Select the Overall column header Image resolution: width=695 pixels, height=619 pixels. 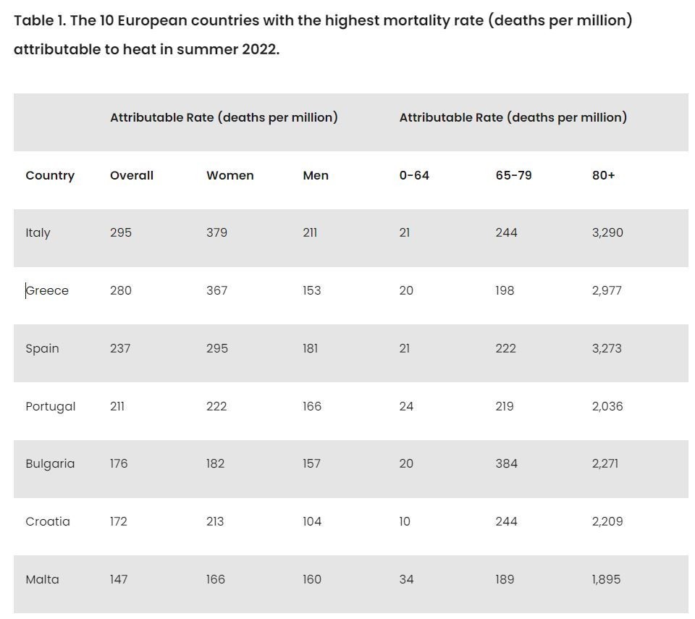132,175
